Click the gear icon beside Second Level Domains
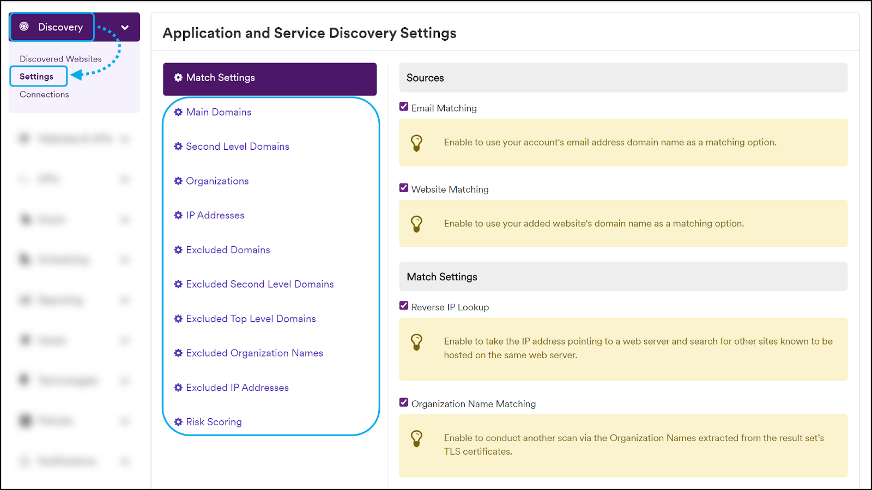Image resolution: width=872 pixels, height=490 pixels. pyautogui.click(x=178, y=146)
